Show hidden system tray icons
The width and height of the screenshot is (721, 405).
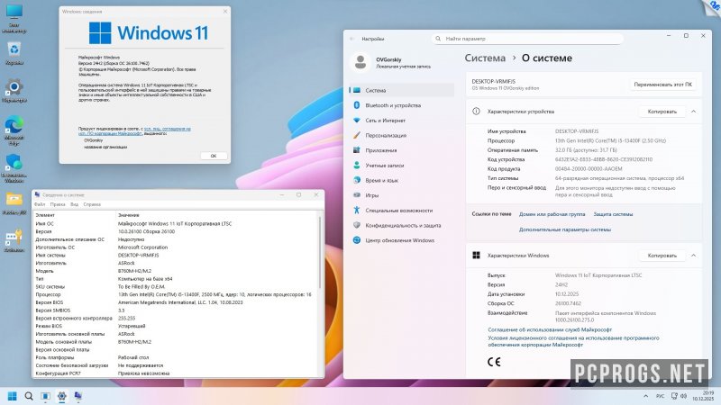point(645,396)
